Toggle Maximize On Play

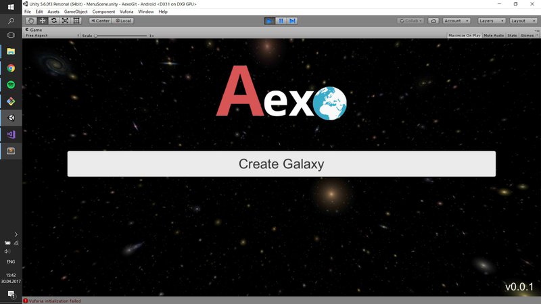465,35
